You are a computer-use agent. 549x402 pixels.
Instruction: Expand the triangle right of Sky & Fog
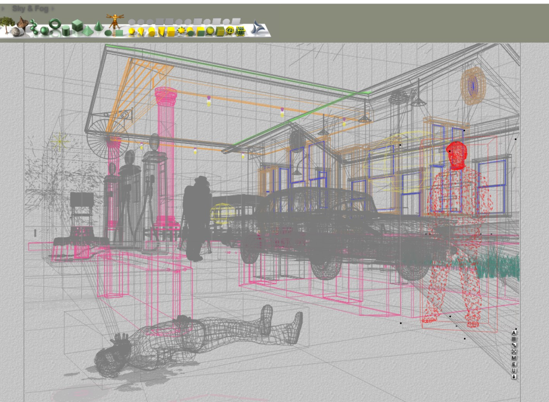53,8
